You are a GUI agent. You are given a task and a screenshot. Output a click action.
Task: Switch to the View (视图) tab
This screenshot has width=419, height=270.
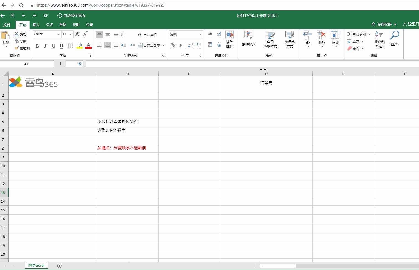[x=76, y=25]
